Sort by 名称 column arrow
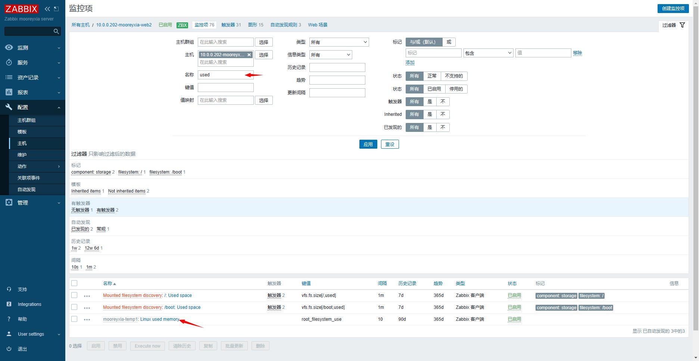 (x=115, y=284)
